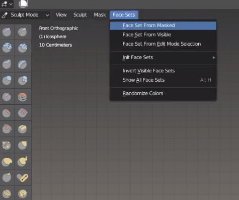
Task: Select the Snake Hook brush
Action: 23,161
